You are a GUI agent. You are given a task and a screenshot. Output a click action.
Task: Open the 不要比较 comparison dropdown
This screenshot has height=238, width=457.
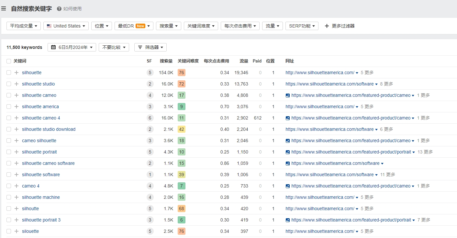114,47
